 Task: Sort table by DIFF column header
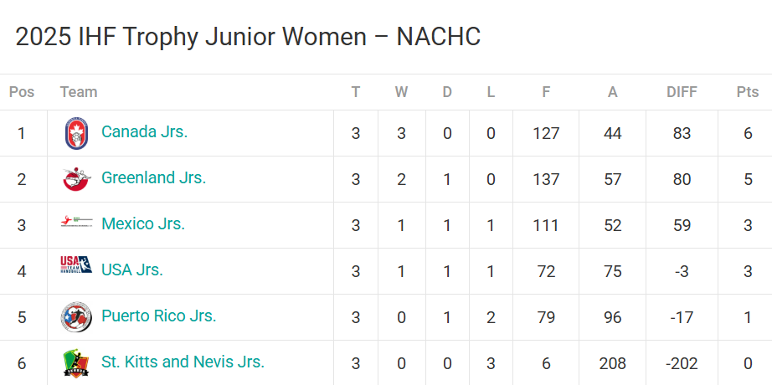point(682,92)
